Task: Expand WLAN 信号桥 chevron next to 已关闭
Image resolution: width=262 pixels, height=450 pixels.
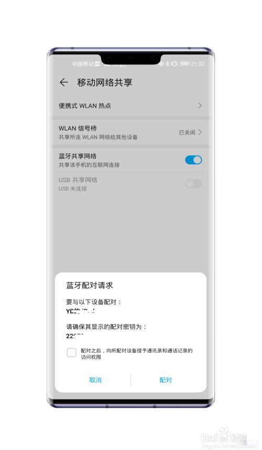Action: pos(200,132)
